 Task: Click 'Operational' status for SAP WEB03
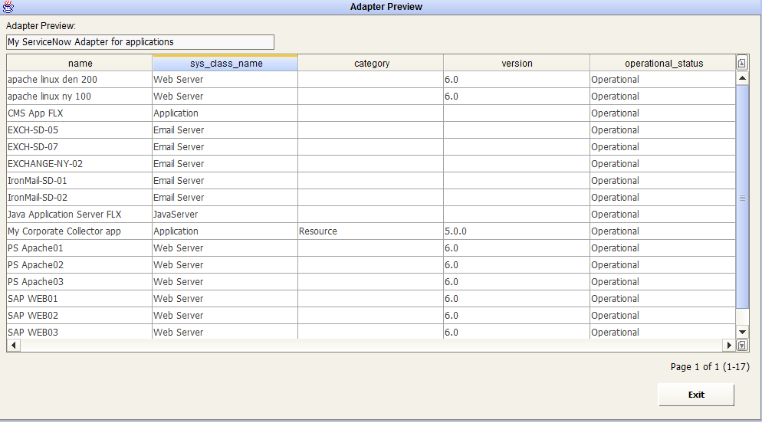tap(663, 332)
